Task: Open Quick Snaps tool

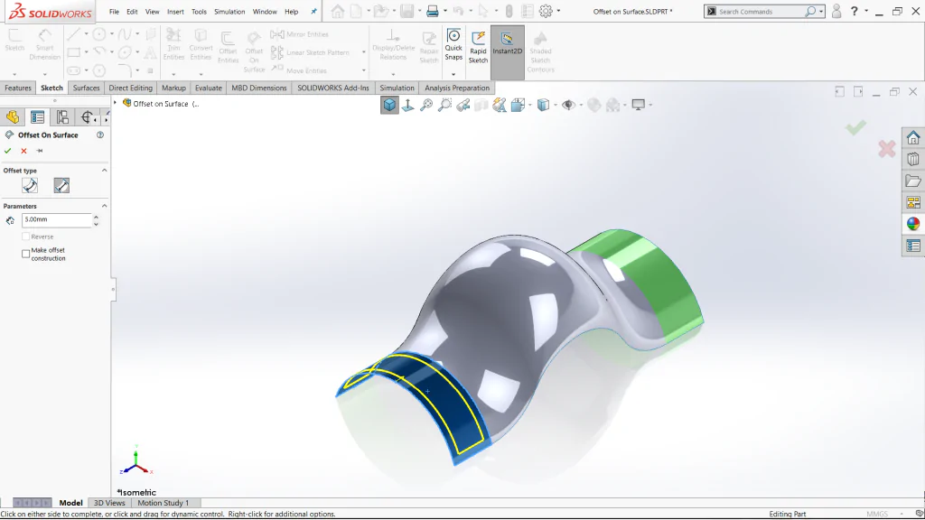Action: (453, 44)
